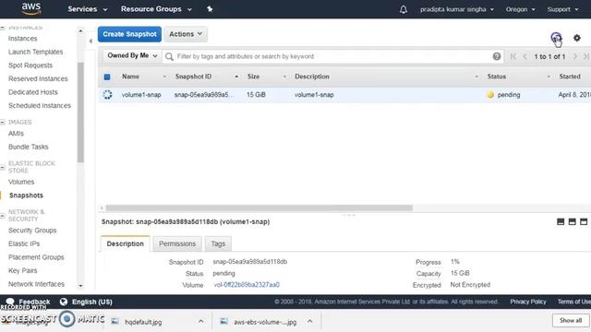The height and width of the screenshot is (332, 591).
Task: Maximize the details pane layout icon
Action: coord(584,221)
